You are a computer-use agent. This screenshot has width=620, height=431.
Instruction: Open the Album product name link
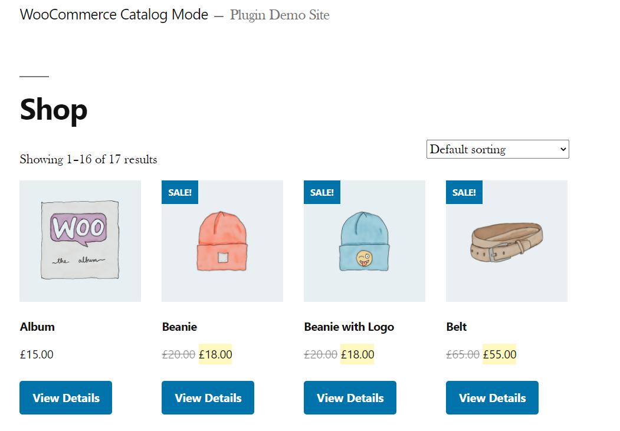point(37,327)
